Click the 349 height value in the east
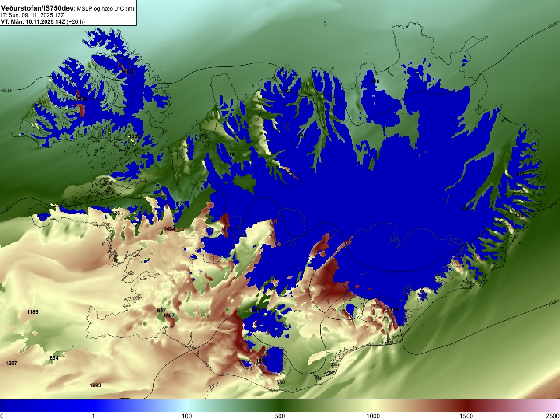This screenshot has height=420, width=560. coord(520,174)
